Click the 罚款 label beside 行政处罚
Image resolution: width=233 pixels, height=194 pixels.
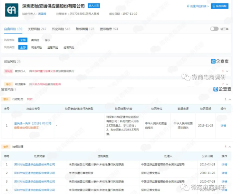(x=30, y=99)
